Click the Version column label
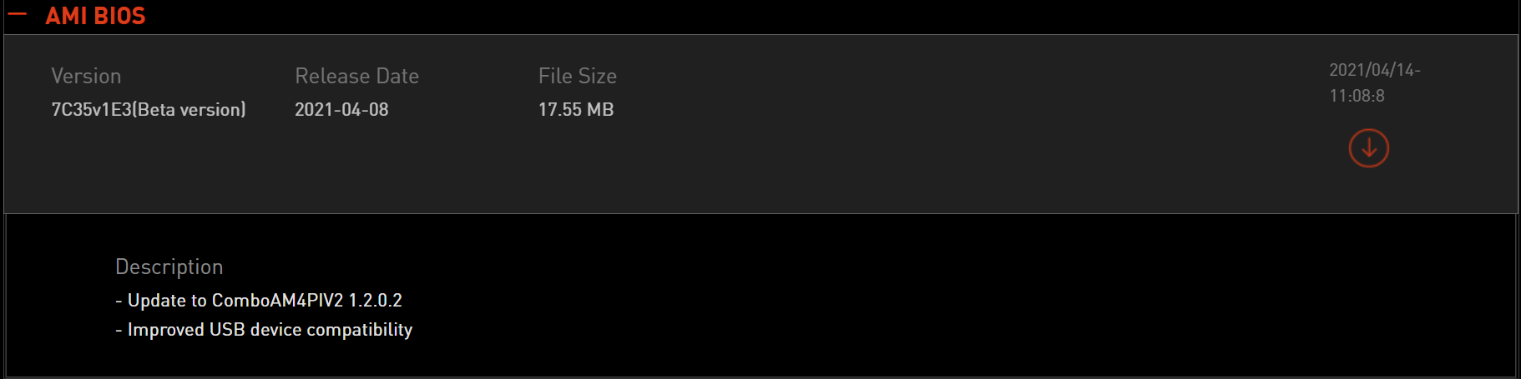Screen dimensions: 1521x379 click(x=86, y=76)
